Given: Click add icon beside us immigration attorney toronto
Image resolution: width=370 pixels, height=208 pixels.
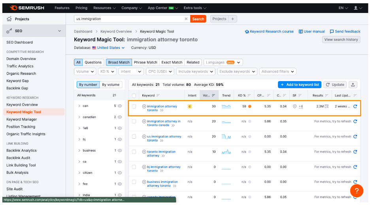Looking at the screenshot, I should pos(144,137).
